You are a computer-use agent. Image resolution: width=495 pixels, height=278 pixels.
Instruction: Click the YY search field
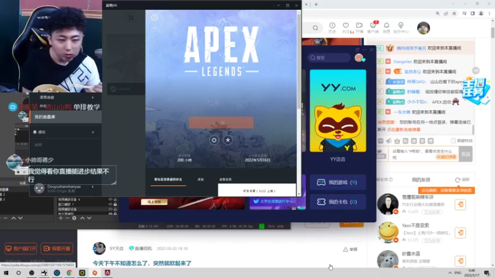[329, 57]
